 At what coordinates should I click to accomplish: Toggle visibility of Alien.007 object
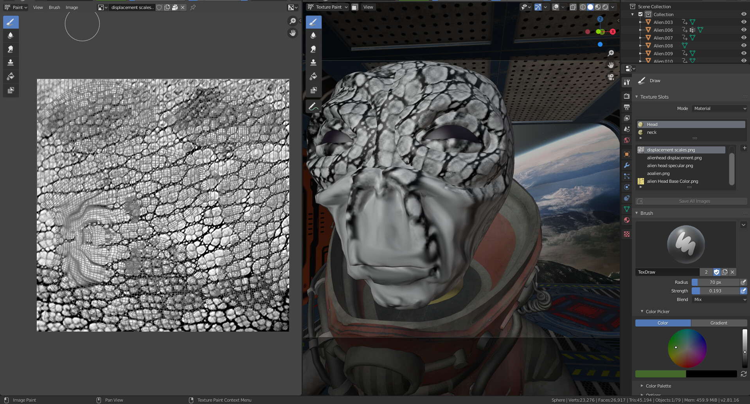(744, 38)
